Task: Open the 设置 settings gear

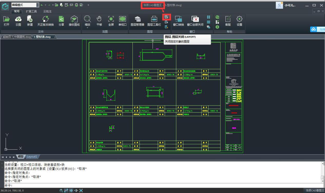Action: click(239, 21)
